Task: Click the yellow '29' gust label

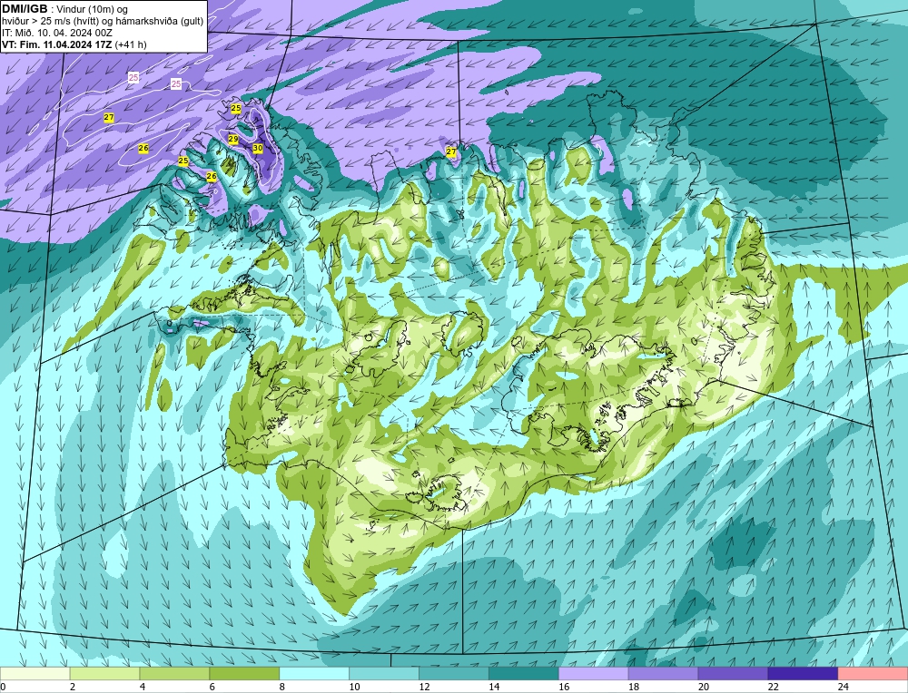Action: 233,139
